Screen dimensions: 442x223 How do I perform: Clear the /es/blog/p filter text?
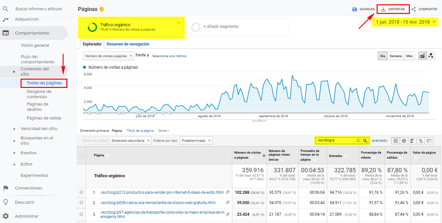coord(358,141)
